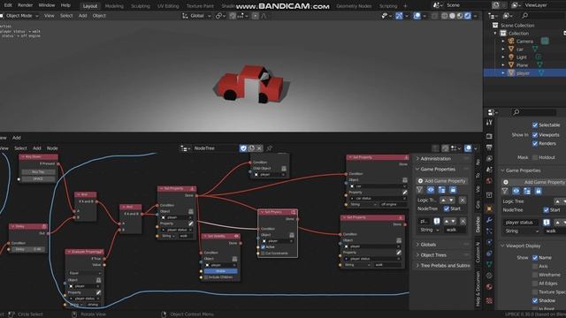Pin the node tree with the pin icon
566x318 pixels.
269,148
